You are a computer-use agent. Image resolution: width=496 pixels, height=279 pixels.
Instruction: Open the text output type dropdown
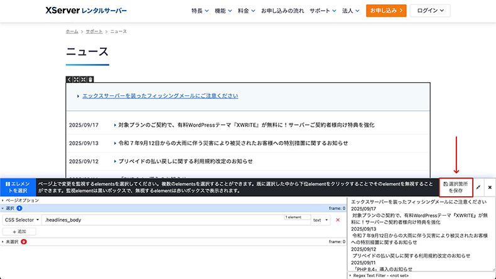point(320,220)
